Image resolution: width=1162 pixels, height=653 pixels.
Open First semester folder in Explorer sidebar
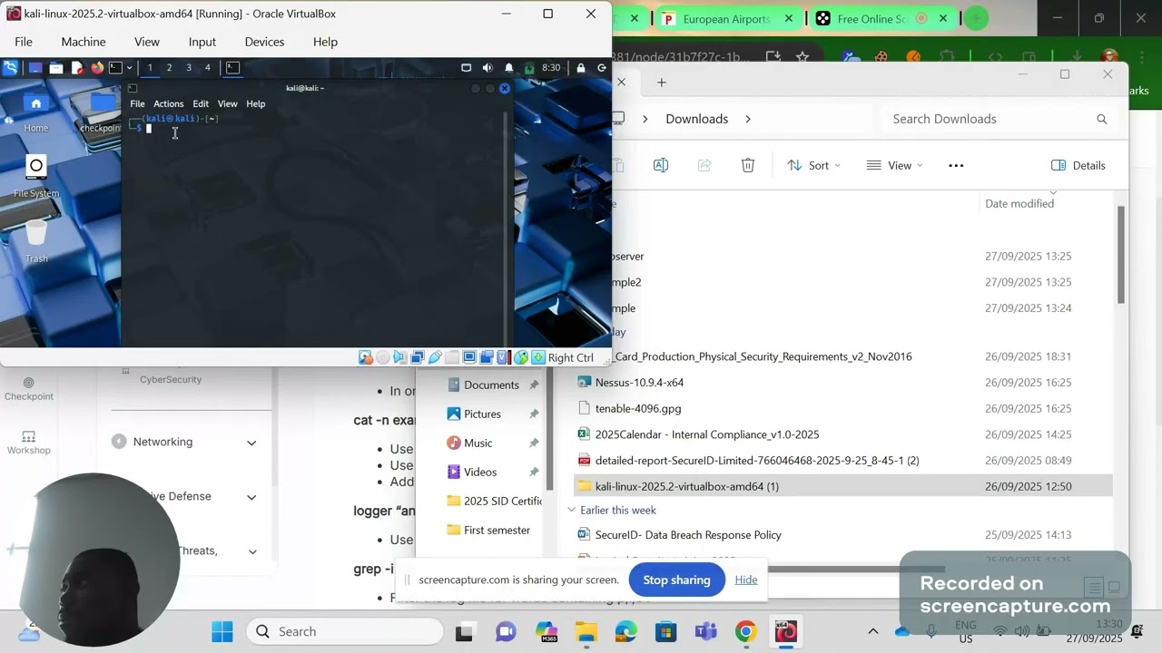497,530
